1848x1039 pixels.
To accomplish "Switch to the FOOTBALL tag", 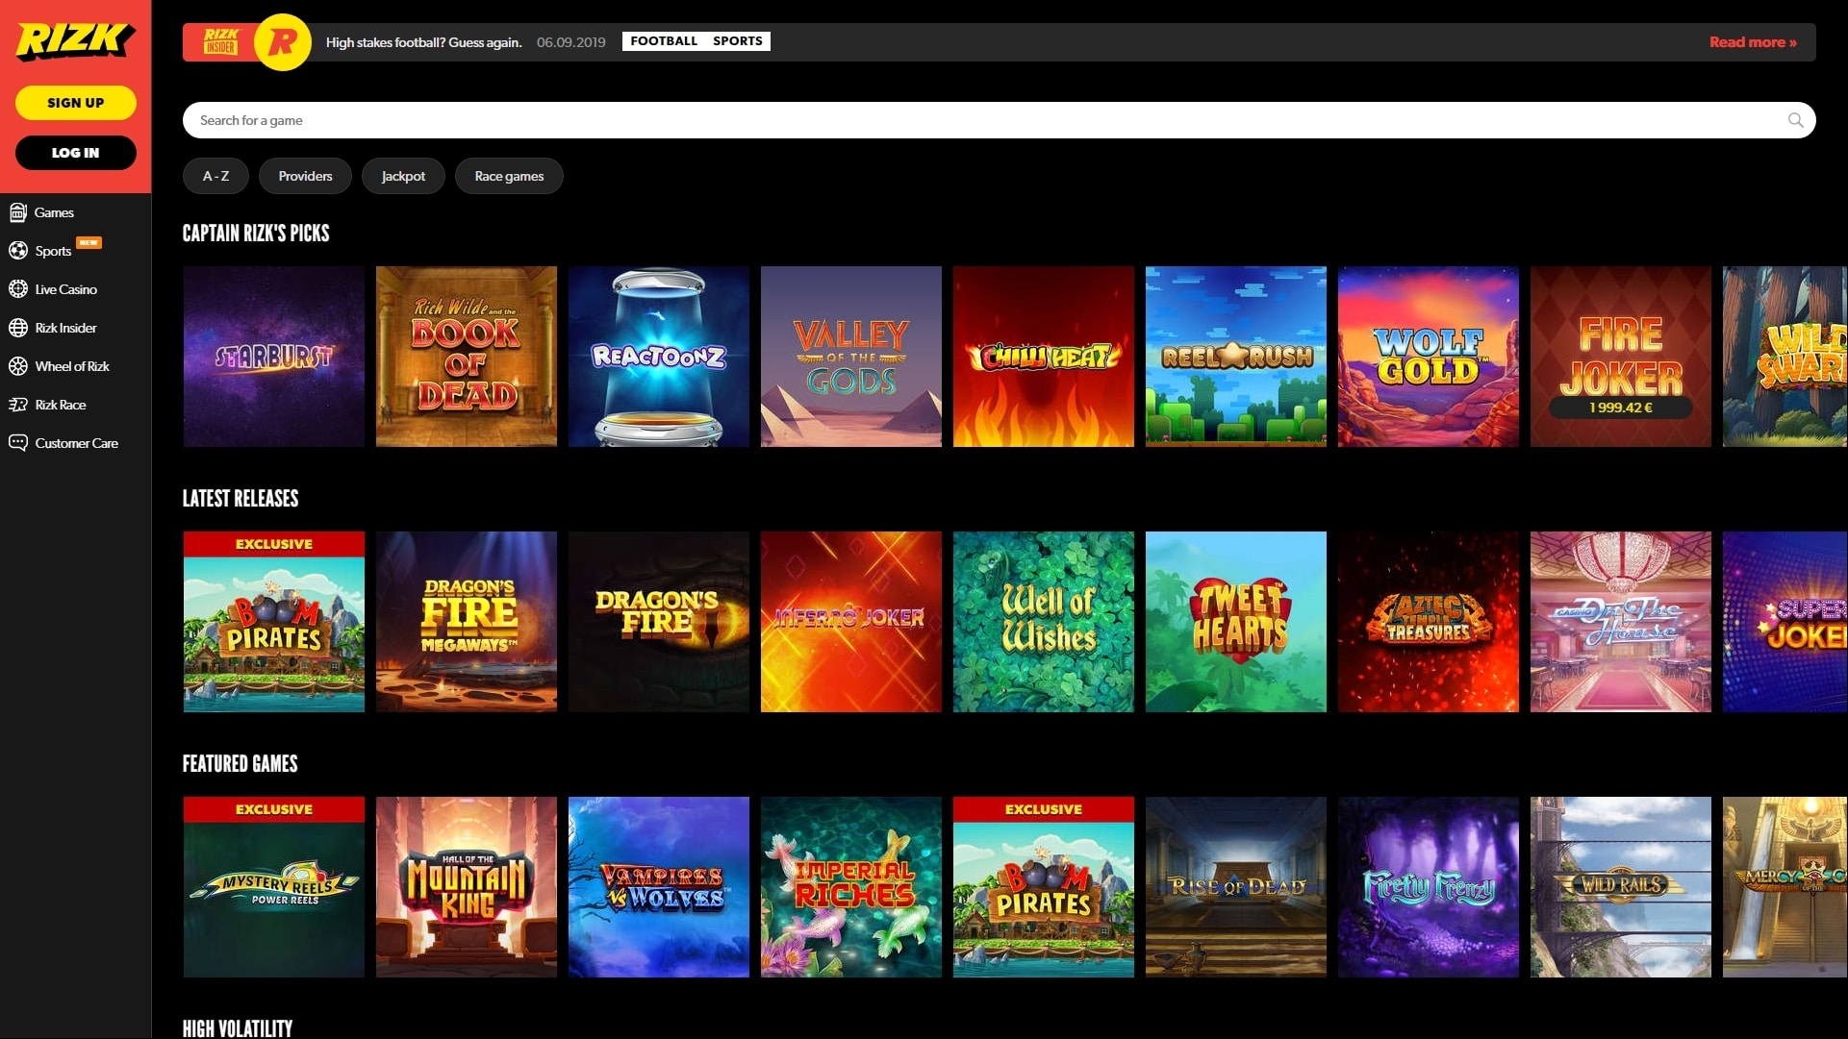I will point(663,40).
